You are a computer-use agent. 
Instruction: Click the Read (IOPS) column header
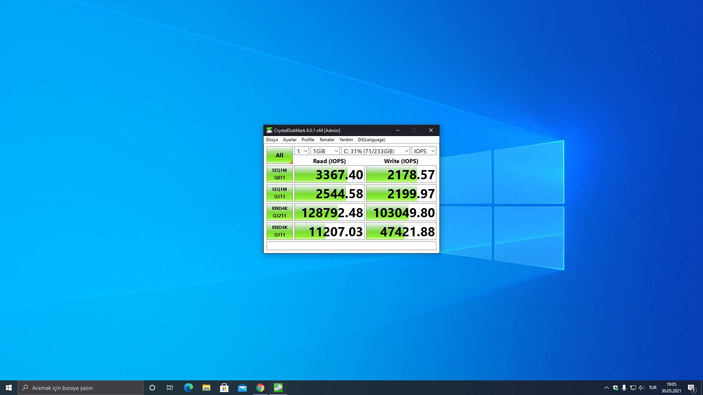point(329,161)
